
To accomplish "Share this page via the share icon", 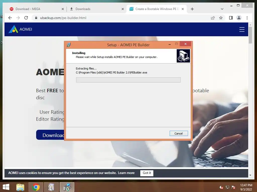I will 213,18.
